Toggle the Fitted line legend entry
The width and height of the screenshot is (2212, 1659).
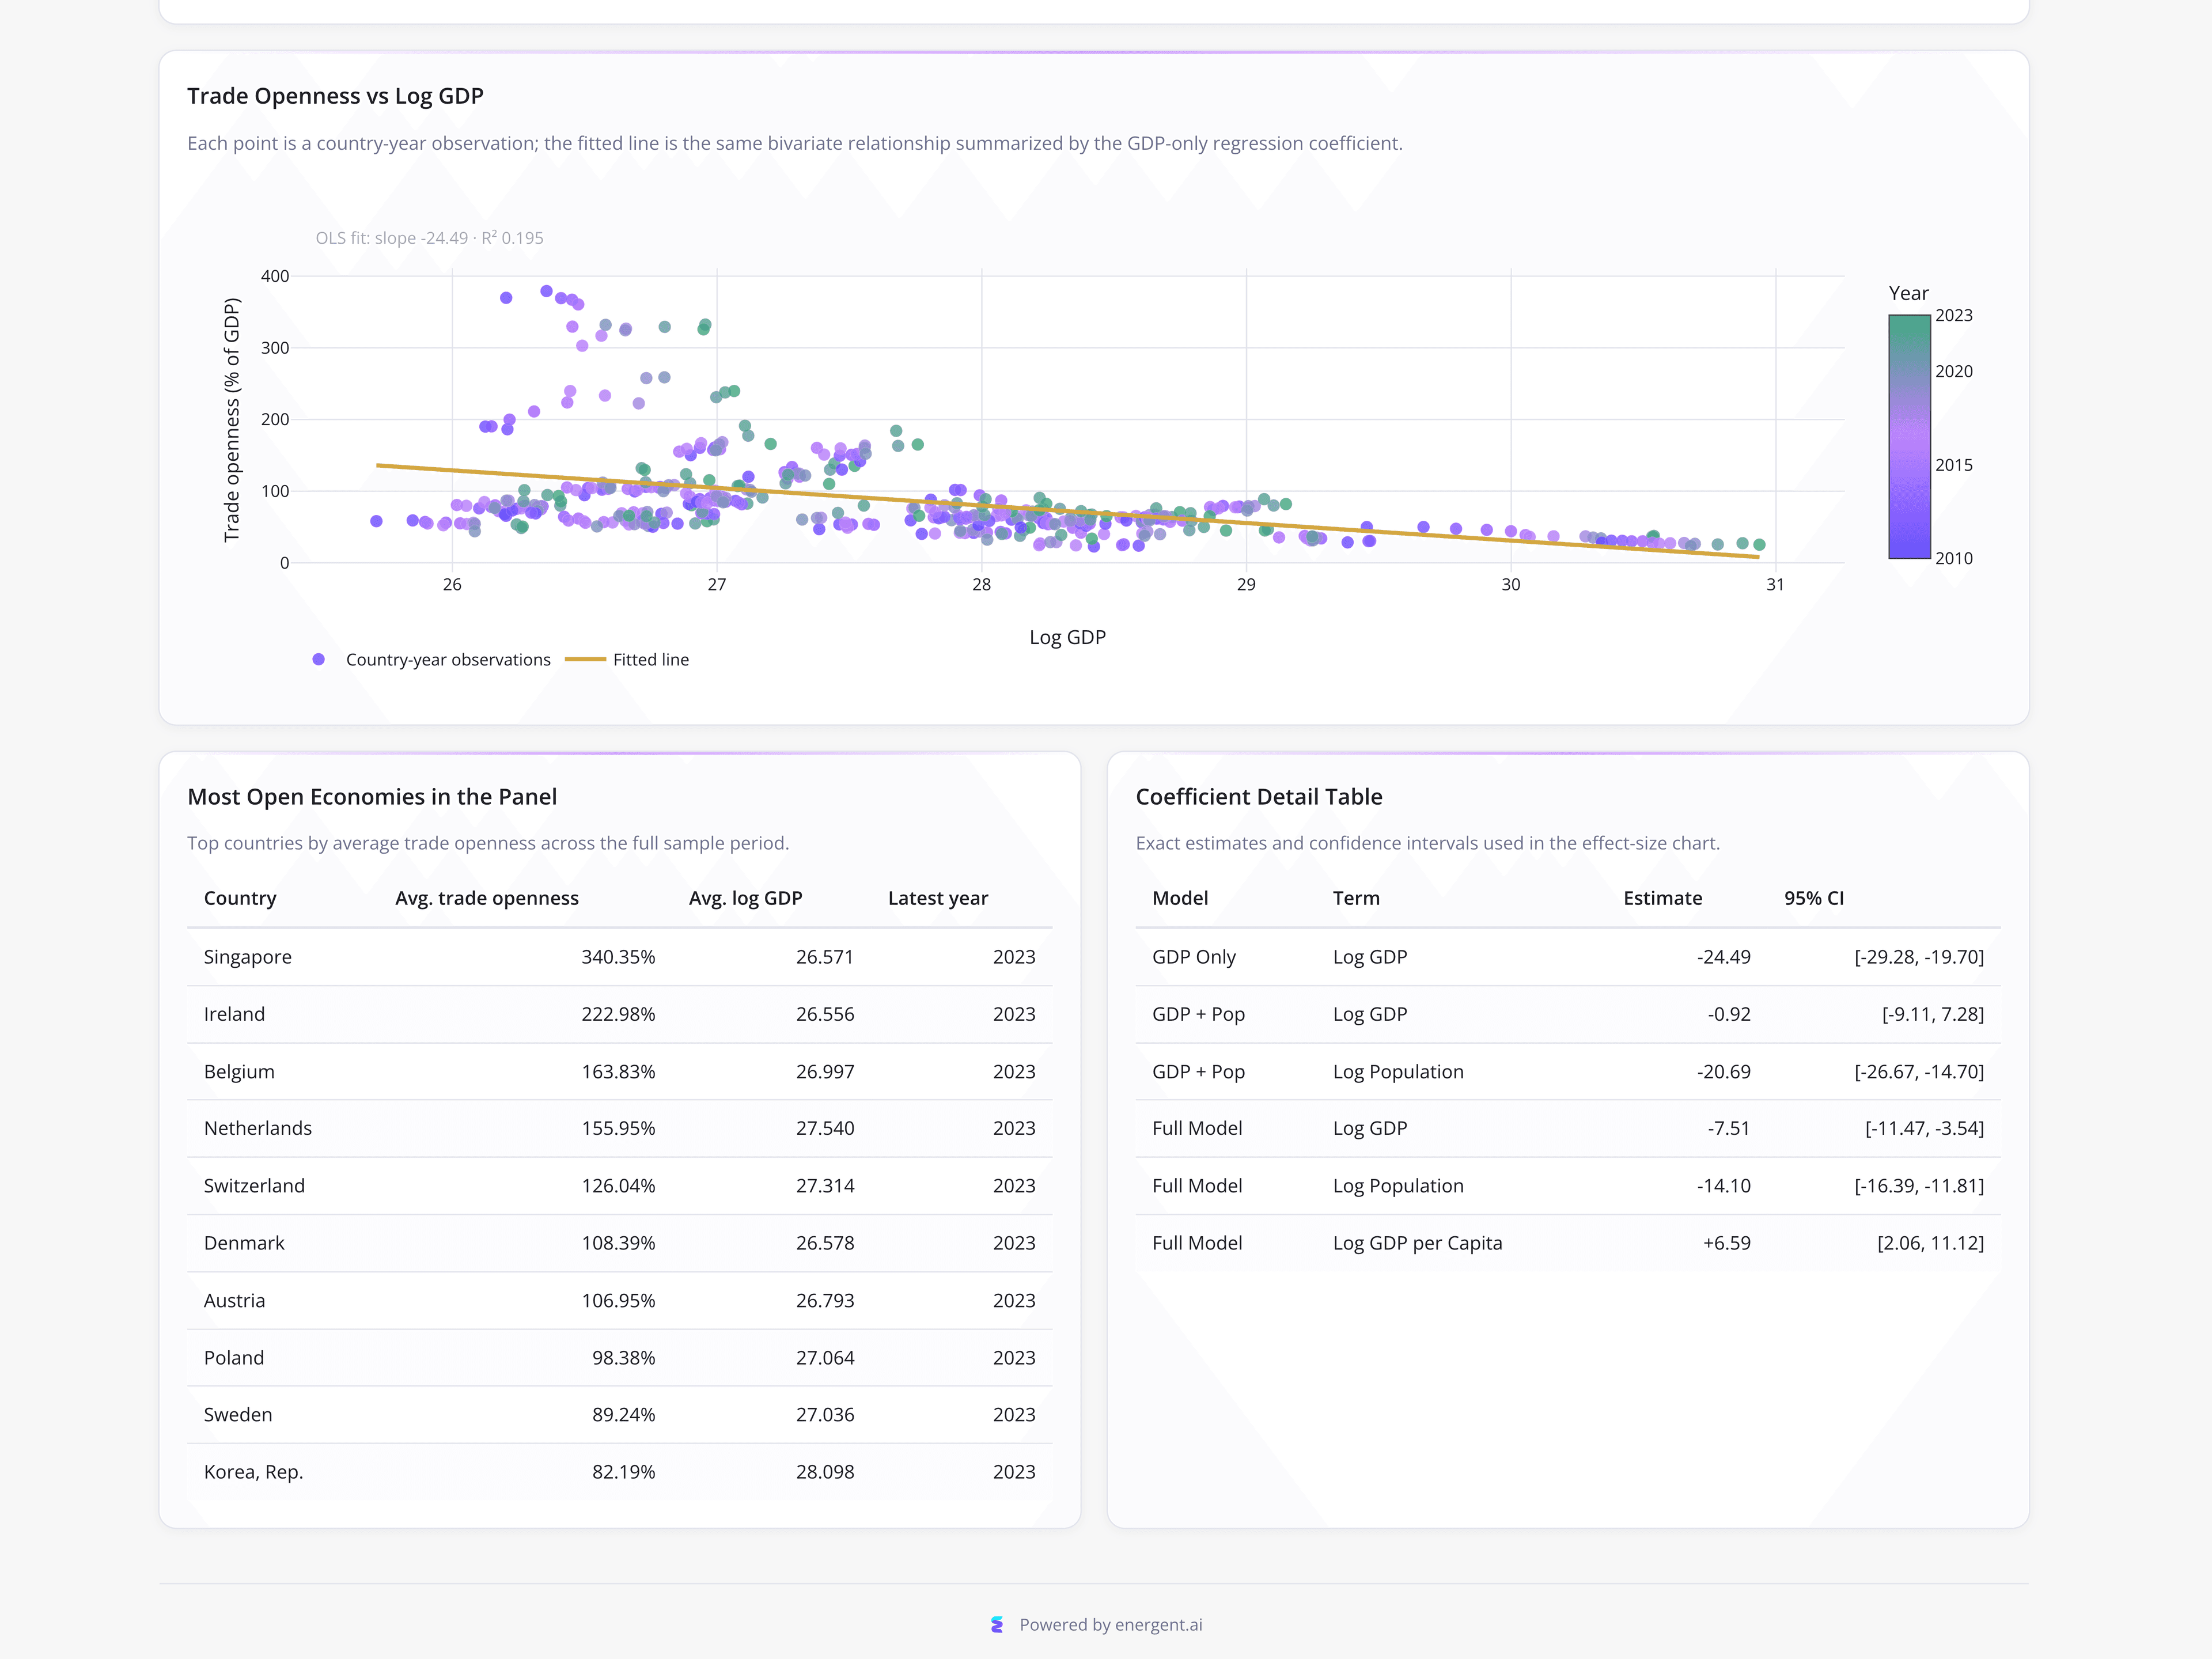click(x=627, y=660)
